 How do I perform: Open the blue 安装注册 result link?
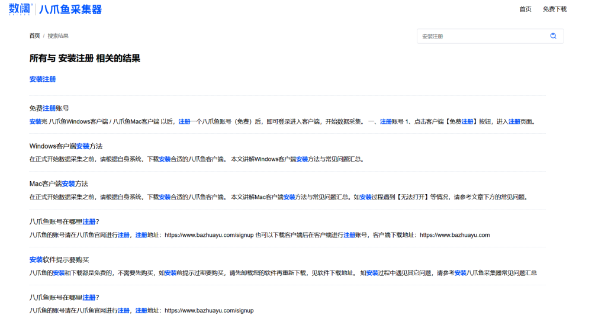click(43, 79)
